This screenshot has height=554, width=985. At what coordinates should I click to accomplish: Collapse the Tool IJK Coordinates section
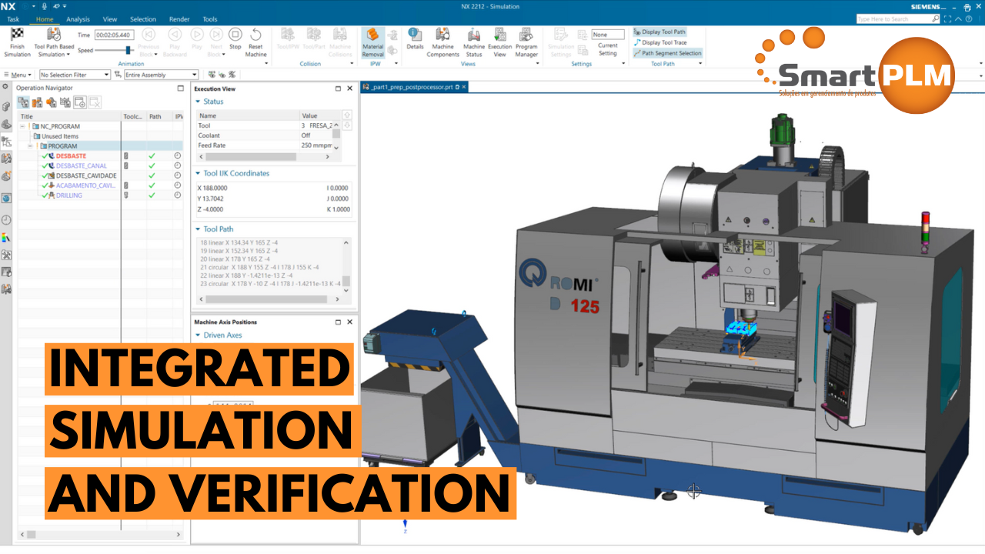pyautogui.click(x=198, y=174)
